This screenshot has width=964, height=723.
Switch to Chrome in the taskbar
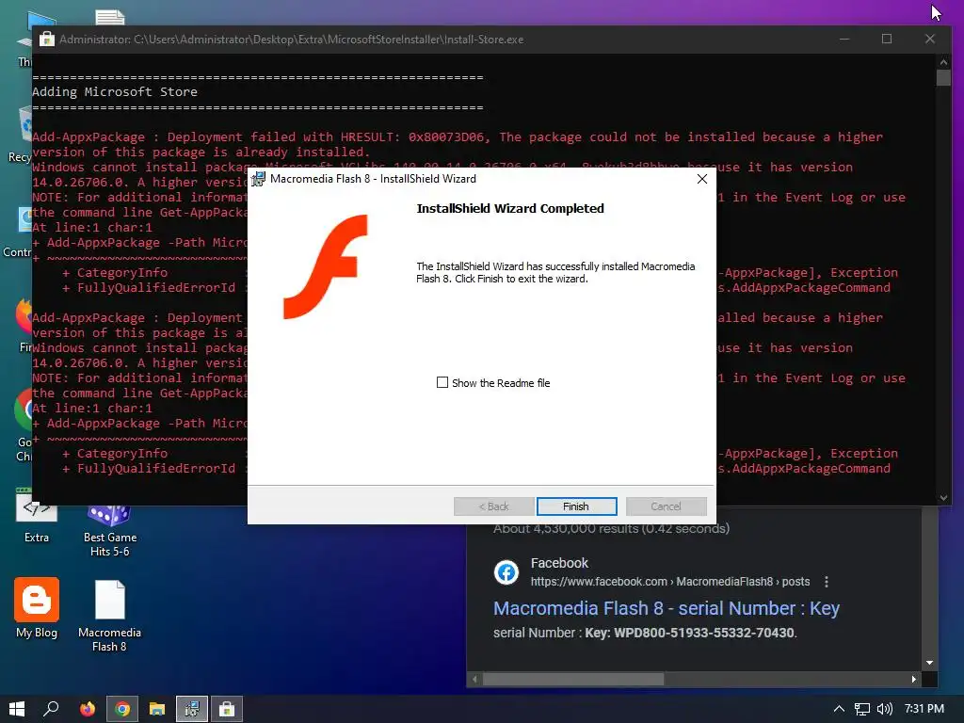point(122,709)
